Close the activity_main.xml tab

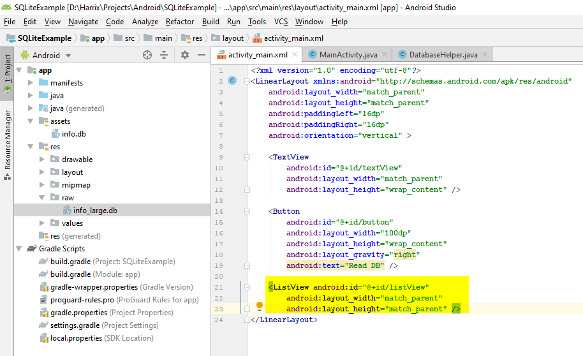295,55
